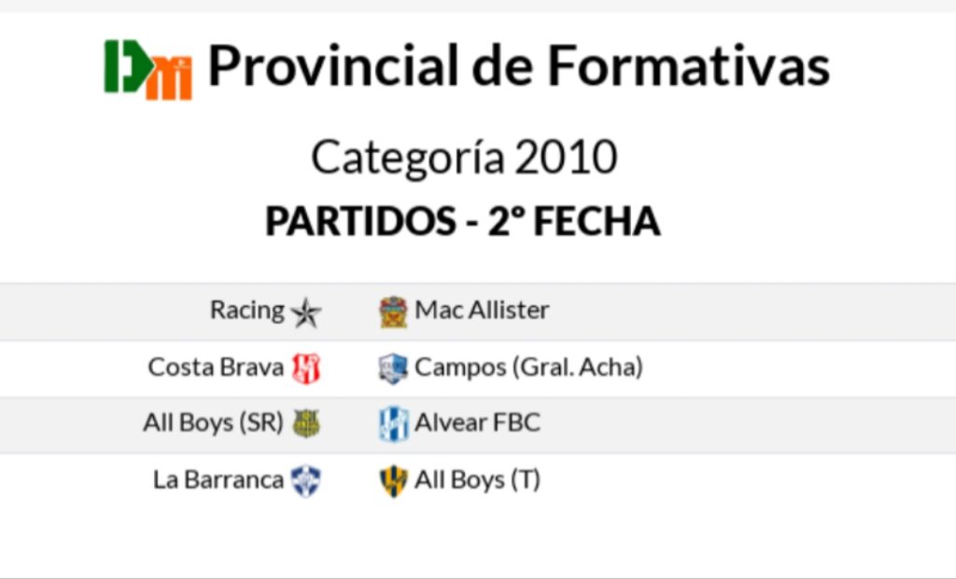The image size is (956, 579).
Task: Click the Racing star crest
Action: click(x=306, y=312)
